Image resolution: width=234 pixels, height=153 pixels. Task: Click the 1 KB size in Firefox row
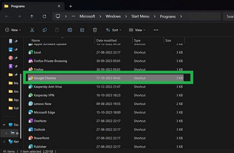coord(180,69)
